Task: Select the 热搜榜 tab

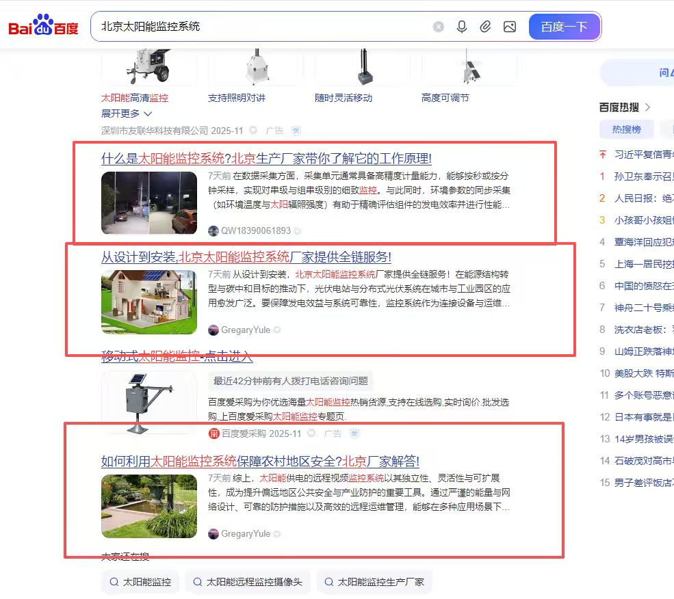Action: (x=626, y=129)
